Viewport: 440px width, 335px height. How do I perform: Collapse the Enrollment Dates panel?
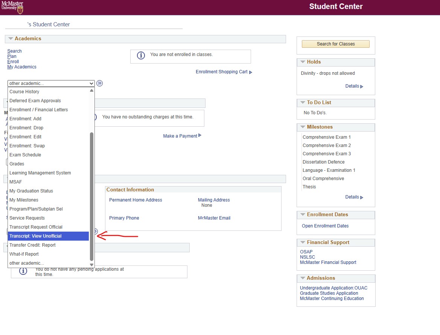[303, 214]
